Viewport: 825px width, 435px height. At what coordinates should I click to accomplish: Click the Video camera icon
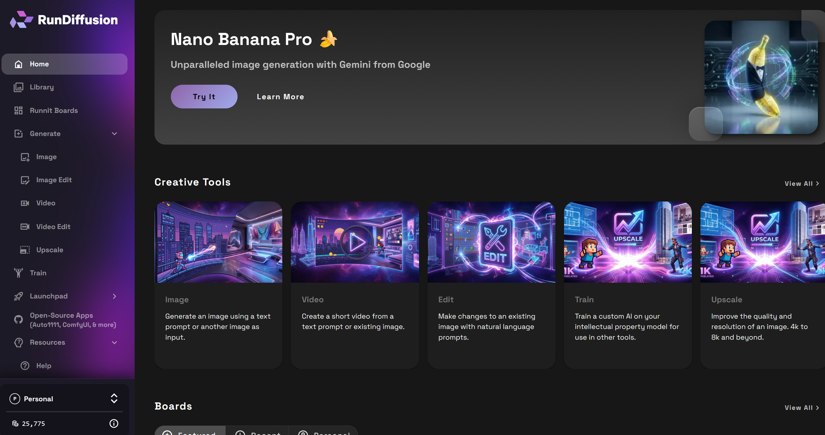tap(25, 203)
